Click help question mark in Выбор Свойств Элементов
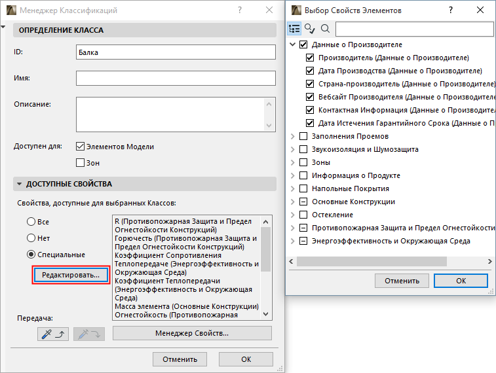Screen dimensions: 496x373 [x=450, y=10]
